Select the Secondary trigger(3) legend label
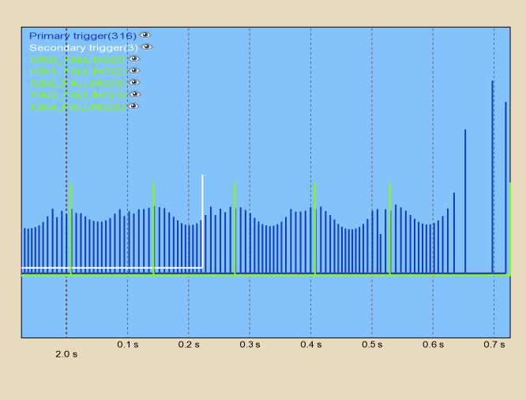526x400 pixels. 83,47
